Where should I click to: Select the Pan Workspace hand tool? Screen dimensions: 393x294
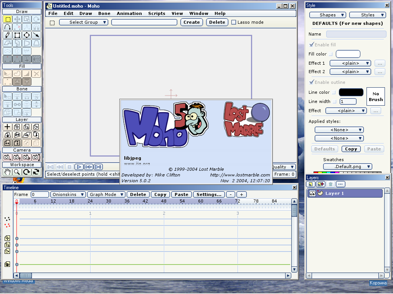[x=7, y=172]
